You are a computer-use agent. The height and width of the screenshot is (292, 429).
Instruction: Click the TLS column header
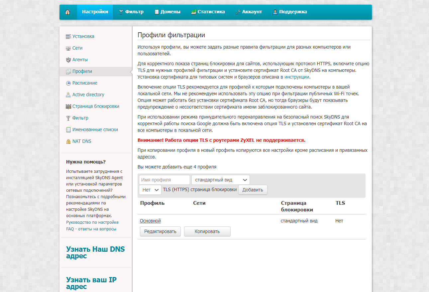340,203
